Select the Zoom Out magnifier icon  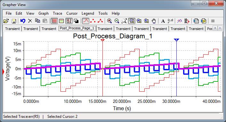[x=117, y=21]
